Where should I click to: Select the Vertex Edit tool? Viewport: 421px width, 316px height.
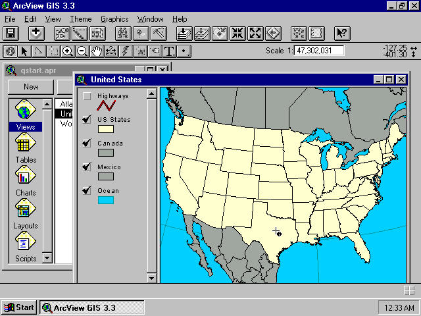coord(39,51)
